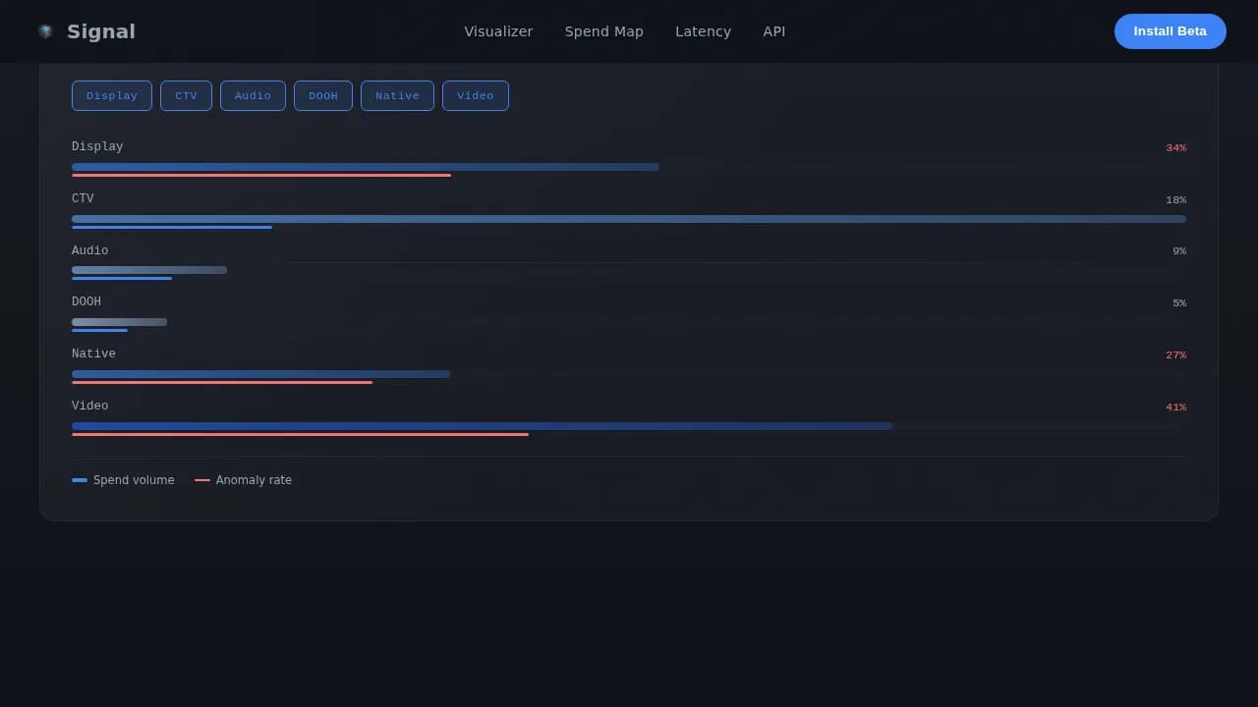Click the Spend volume legend swatch
The height and width of the screenshot is (707, 1258).
(x=80, y=480)
